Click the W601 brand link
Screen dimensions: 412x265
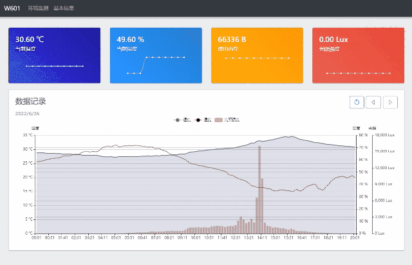point(12,8)
